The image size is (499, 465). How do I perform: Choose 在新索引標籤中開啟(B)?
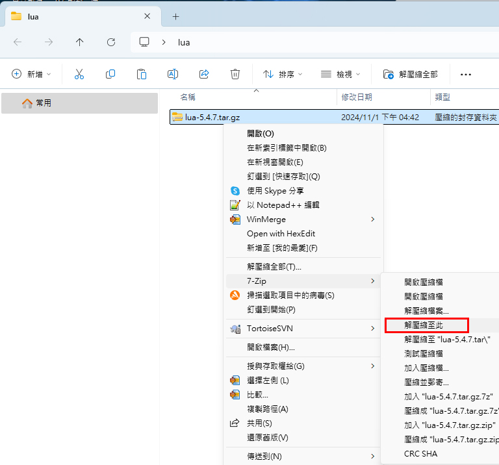[x=303, y=148]
